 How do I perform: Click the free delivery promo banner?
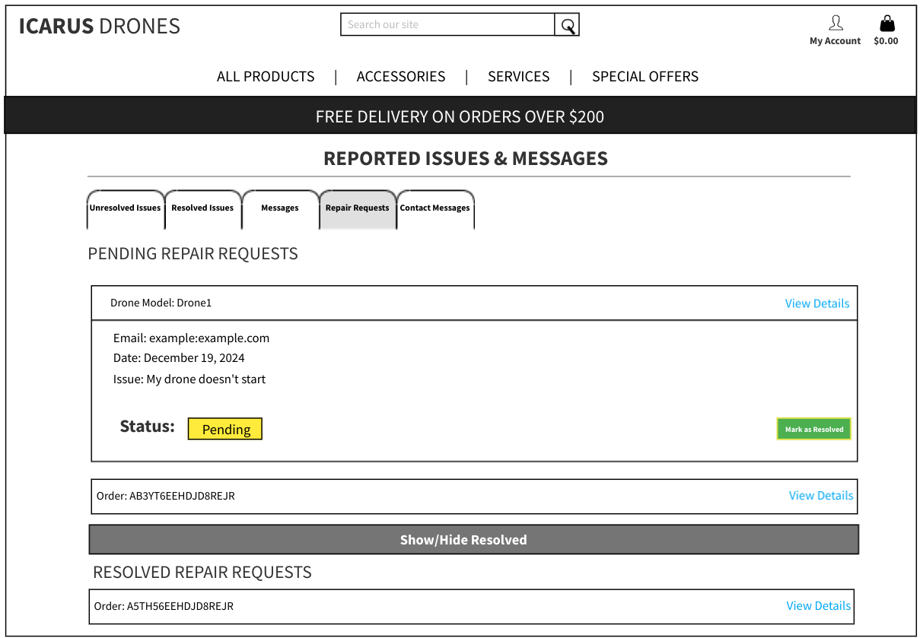pos(460,116)
